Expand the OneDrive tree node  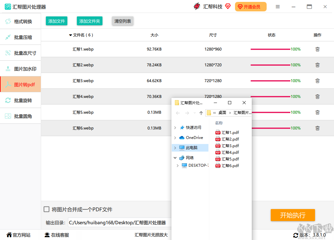point(175,138)
